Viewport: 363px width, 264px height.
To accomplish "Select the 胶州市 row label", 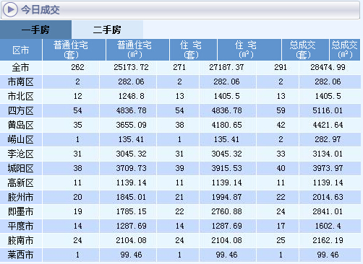I will [x=21, y=198].
